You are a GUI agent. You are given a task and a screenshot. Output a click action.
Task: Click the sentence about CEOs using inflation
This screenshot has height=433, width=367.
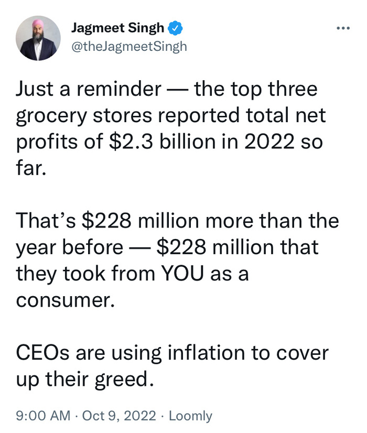pos(172,365)
